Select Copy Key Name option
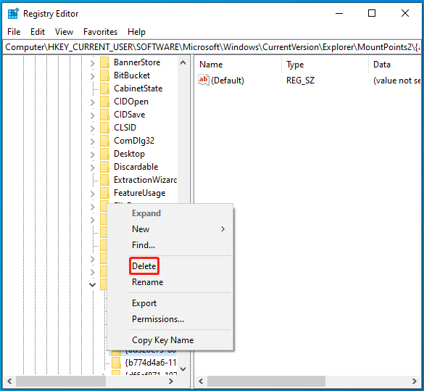The width and height of the screenshot is (424, 391). tap(162, 340)
